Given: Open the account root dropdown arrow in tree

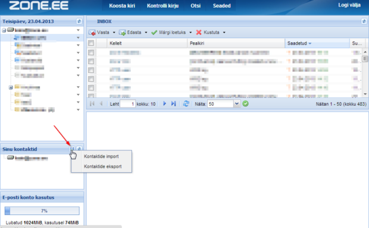Looking at the screenshot, I should [78, 30].
